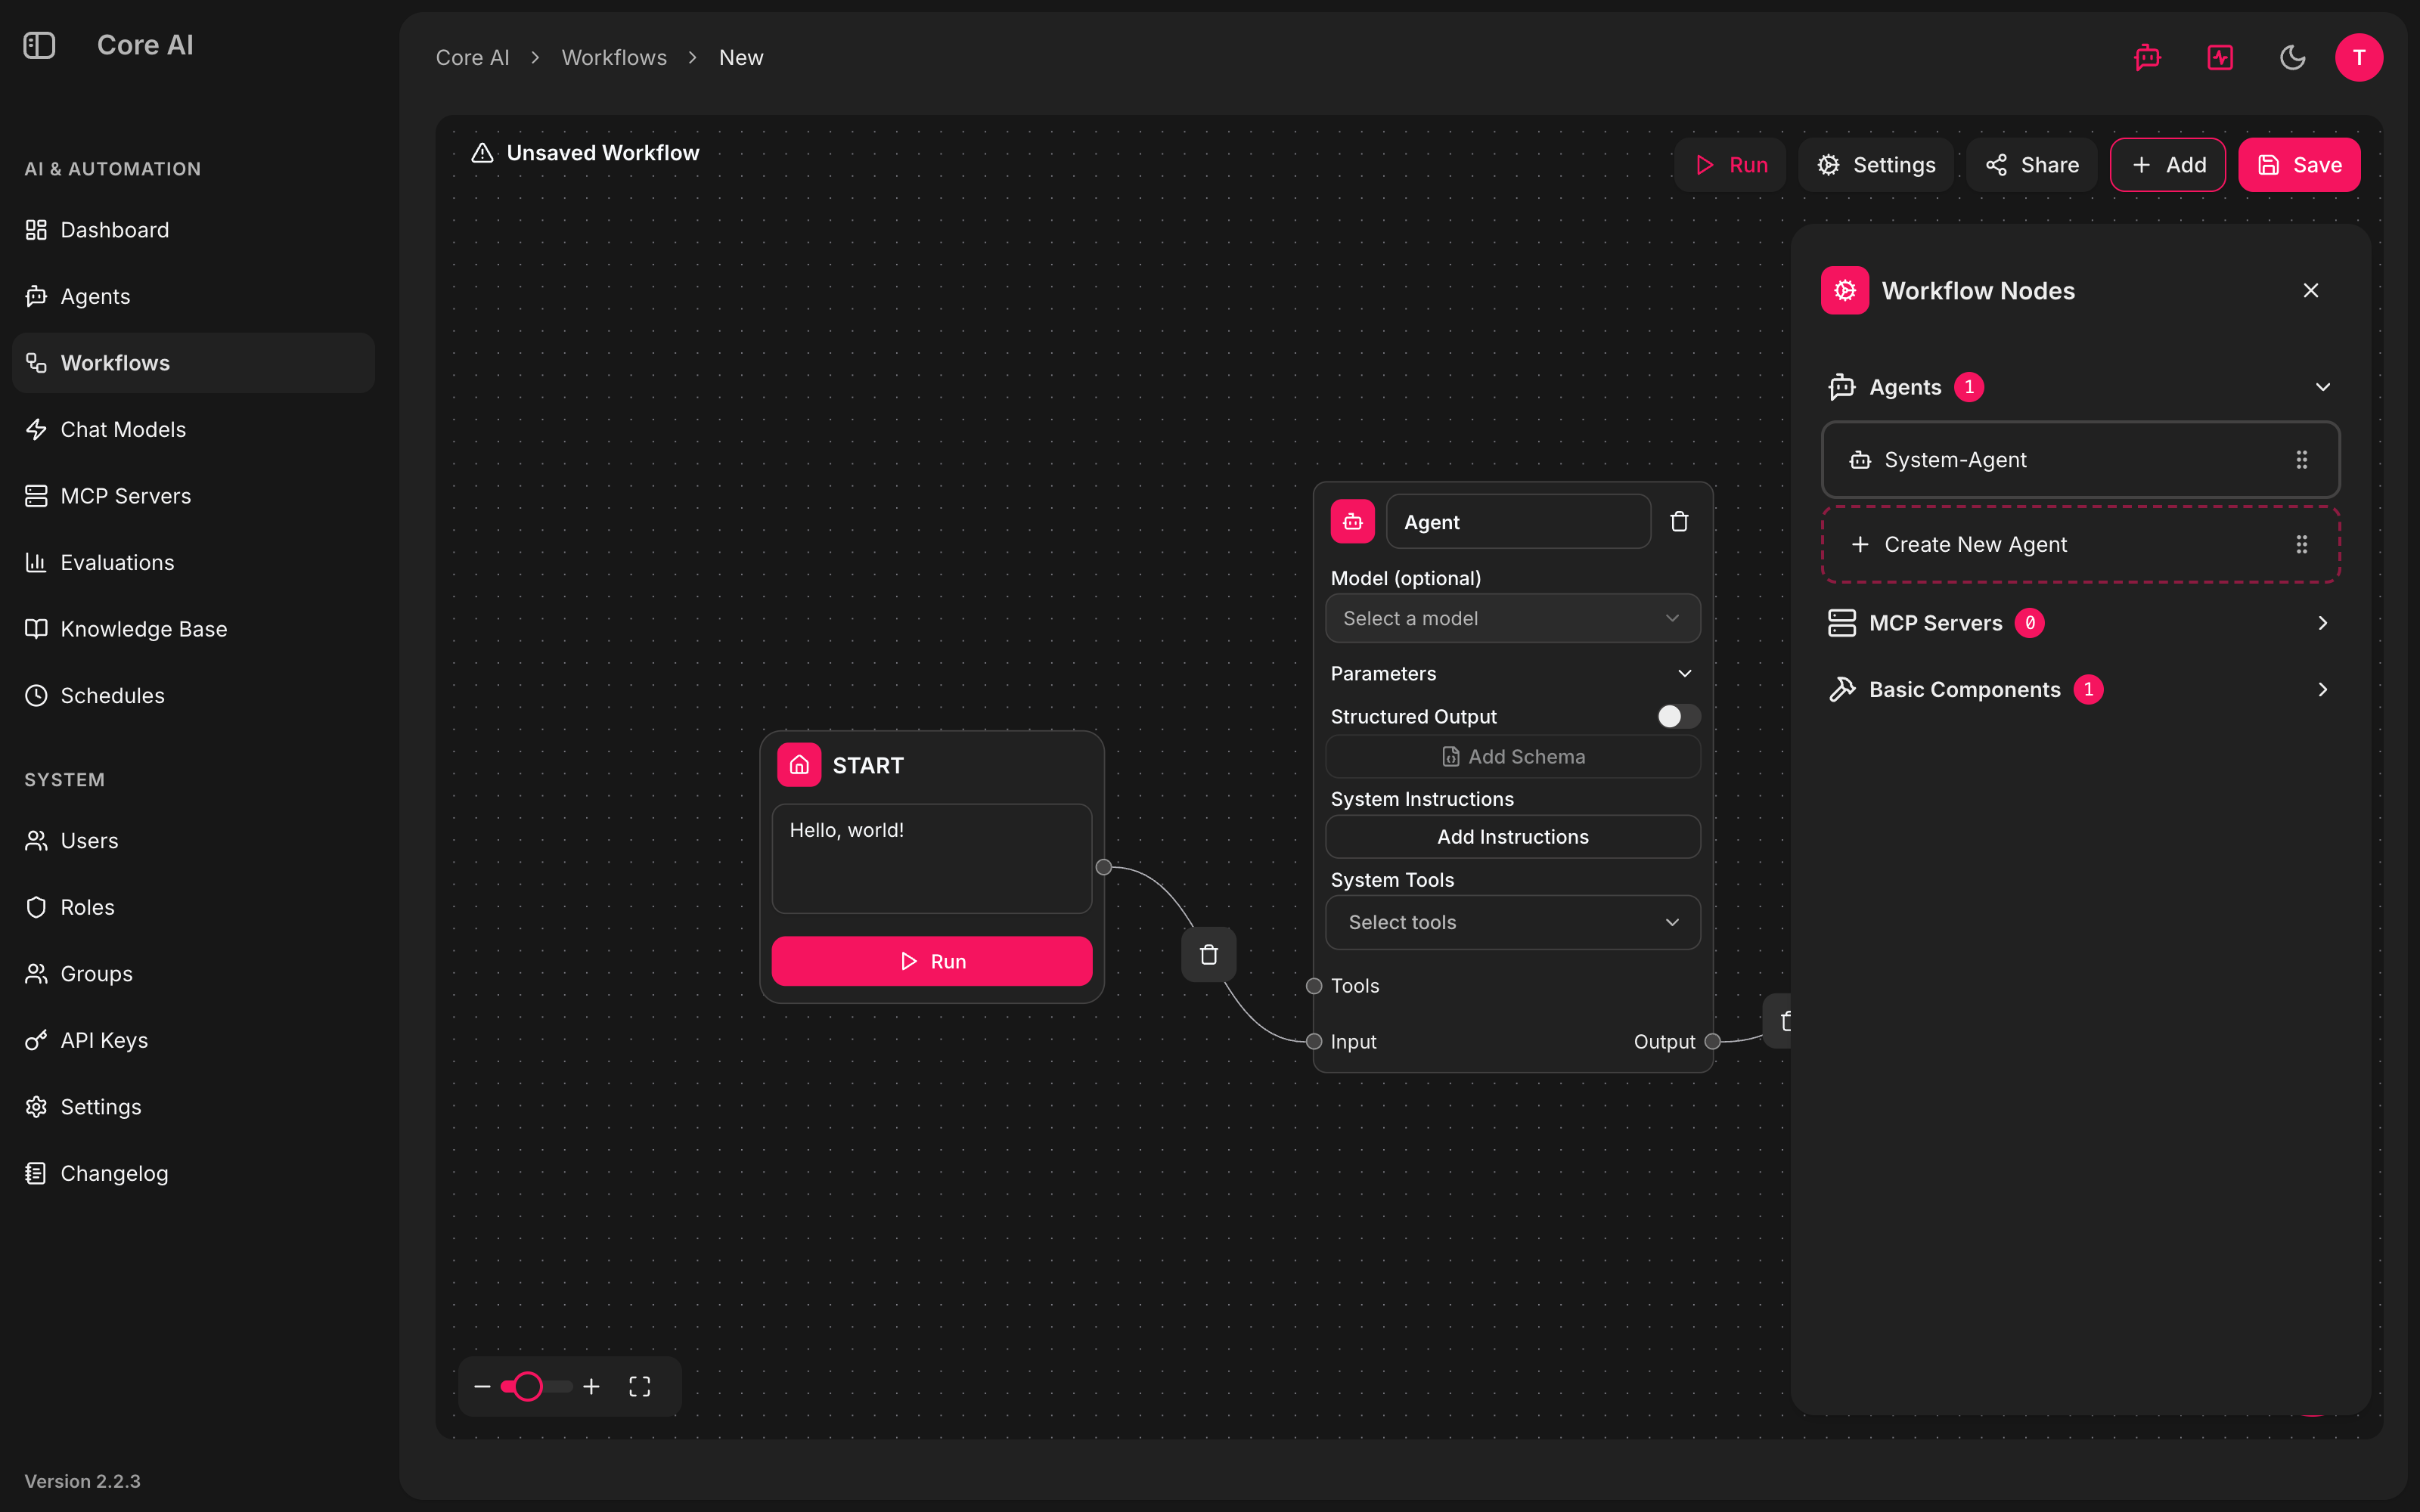Image resolution: width=2420 pixels, height=1512 pixels.
Task: Click Add Schema button
Action: (1512, 757)
